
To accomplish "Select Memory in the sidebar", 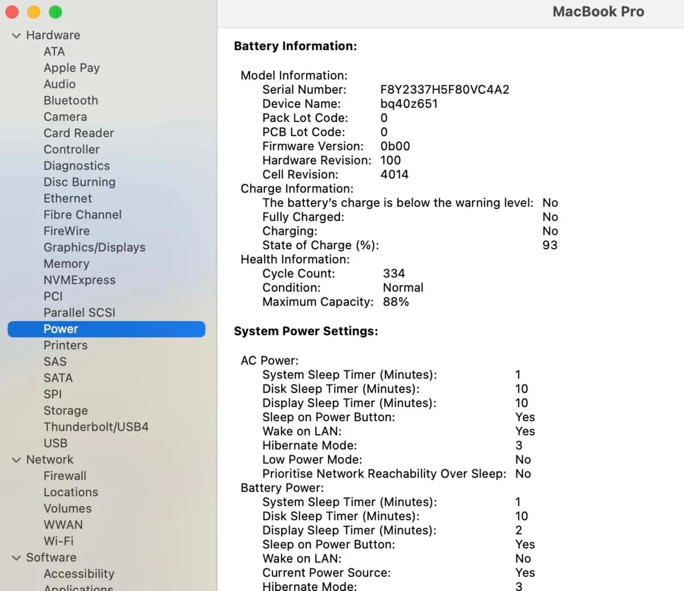I will point(66,264).
